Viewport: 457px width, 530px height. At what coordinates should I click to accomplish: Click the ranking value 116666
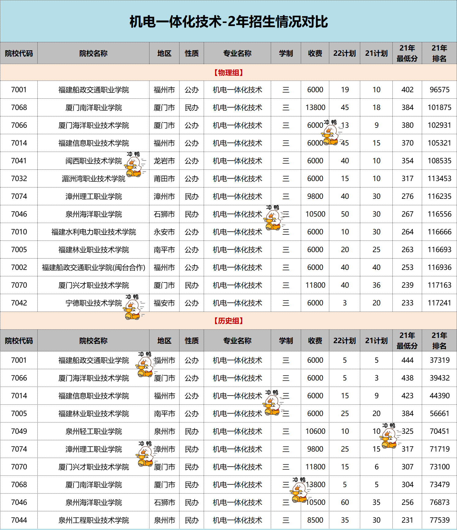coord(439,232)
